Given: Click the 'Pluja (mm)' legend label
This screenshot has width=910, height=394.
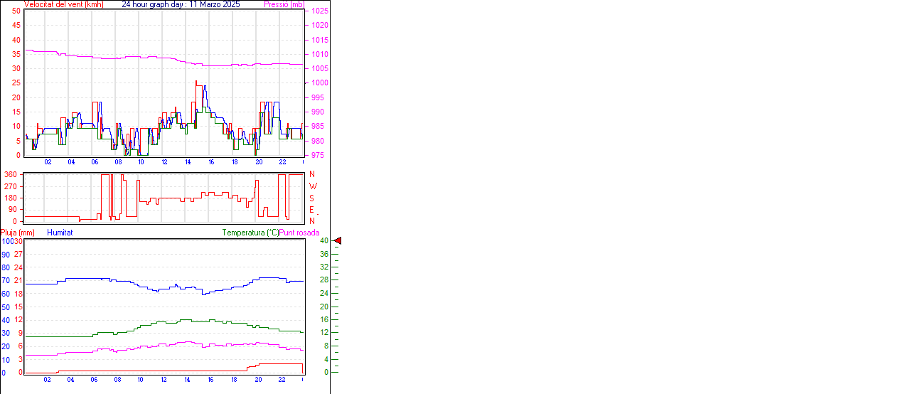Looking at the screenshot, I should 18,233.
